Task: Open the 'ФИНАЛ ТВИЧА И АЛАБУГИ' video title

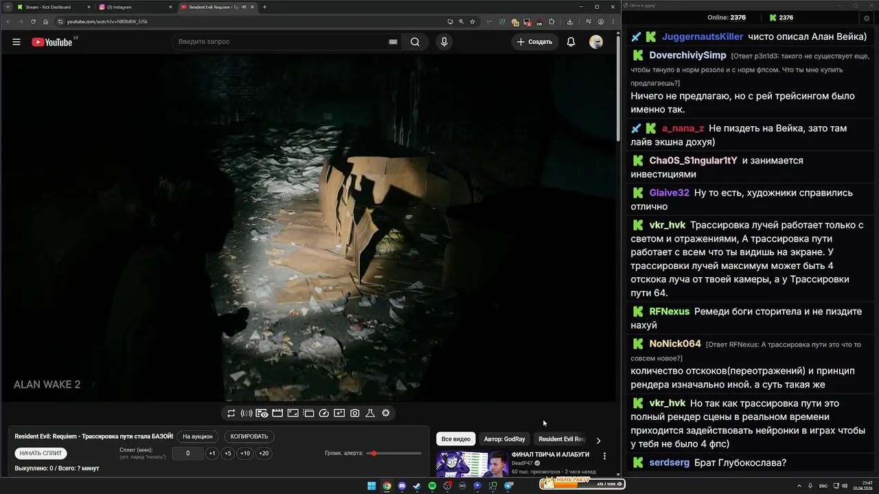Action: [551, 455]
